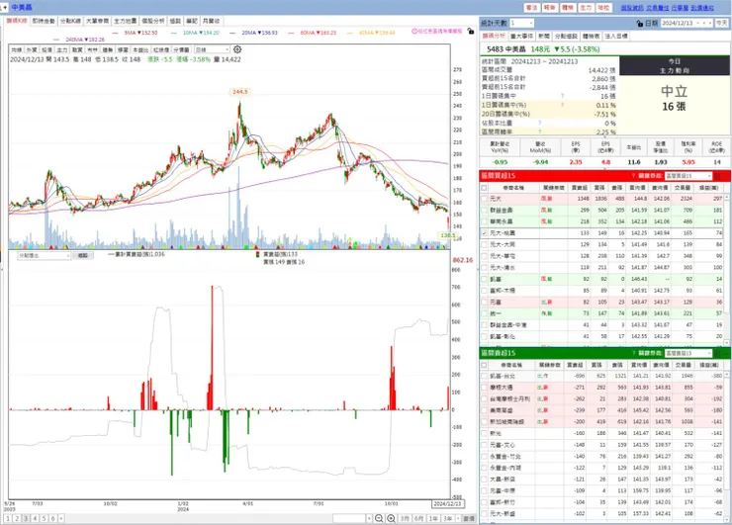
Task: Switch to the 新聞 tab in right panel
Action: point(544,36)
